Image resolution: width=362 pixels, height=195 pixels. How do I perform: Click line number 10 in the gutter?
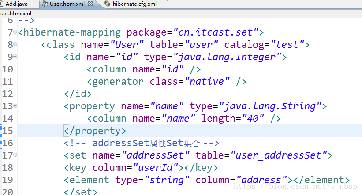7,69
